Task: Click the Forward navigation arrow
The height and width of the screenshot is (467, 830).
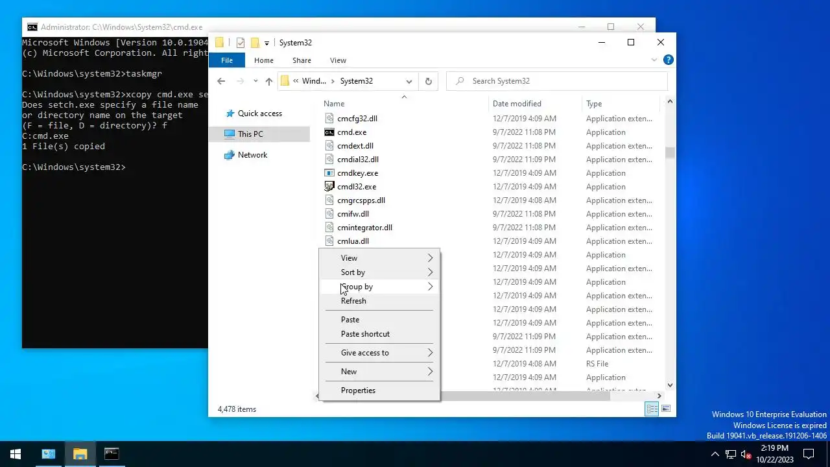Action: (241, 81)
